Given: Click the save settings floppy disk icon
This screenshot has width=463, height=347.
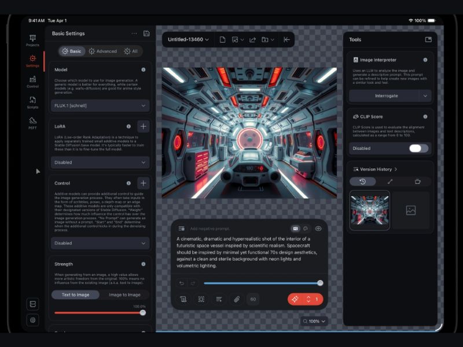Looking at the screenshot, I should 146,34.
